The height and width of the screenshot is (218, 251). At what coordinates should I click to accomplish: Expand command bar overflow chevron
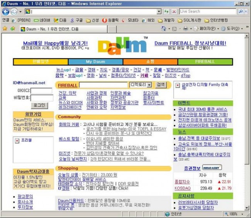(247, 27)
